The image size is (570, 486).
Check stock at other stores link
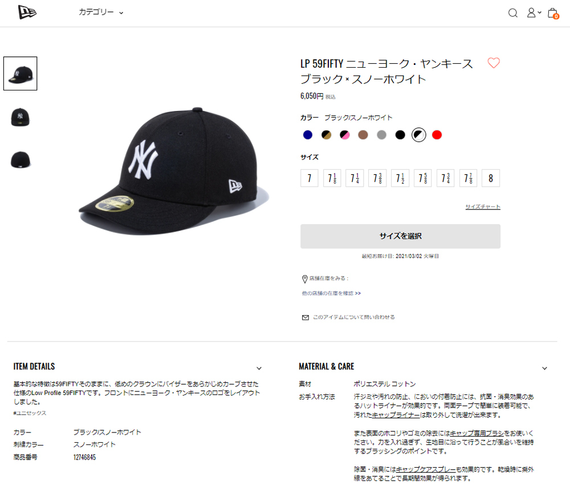(331, 293)
